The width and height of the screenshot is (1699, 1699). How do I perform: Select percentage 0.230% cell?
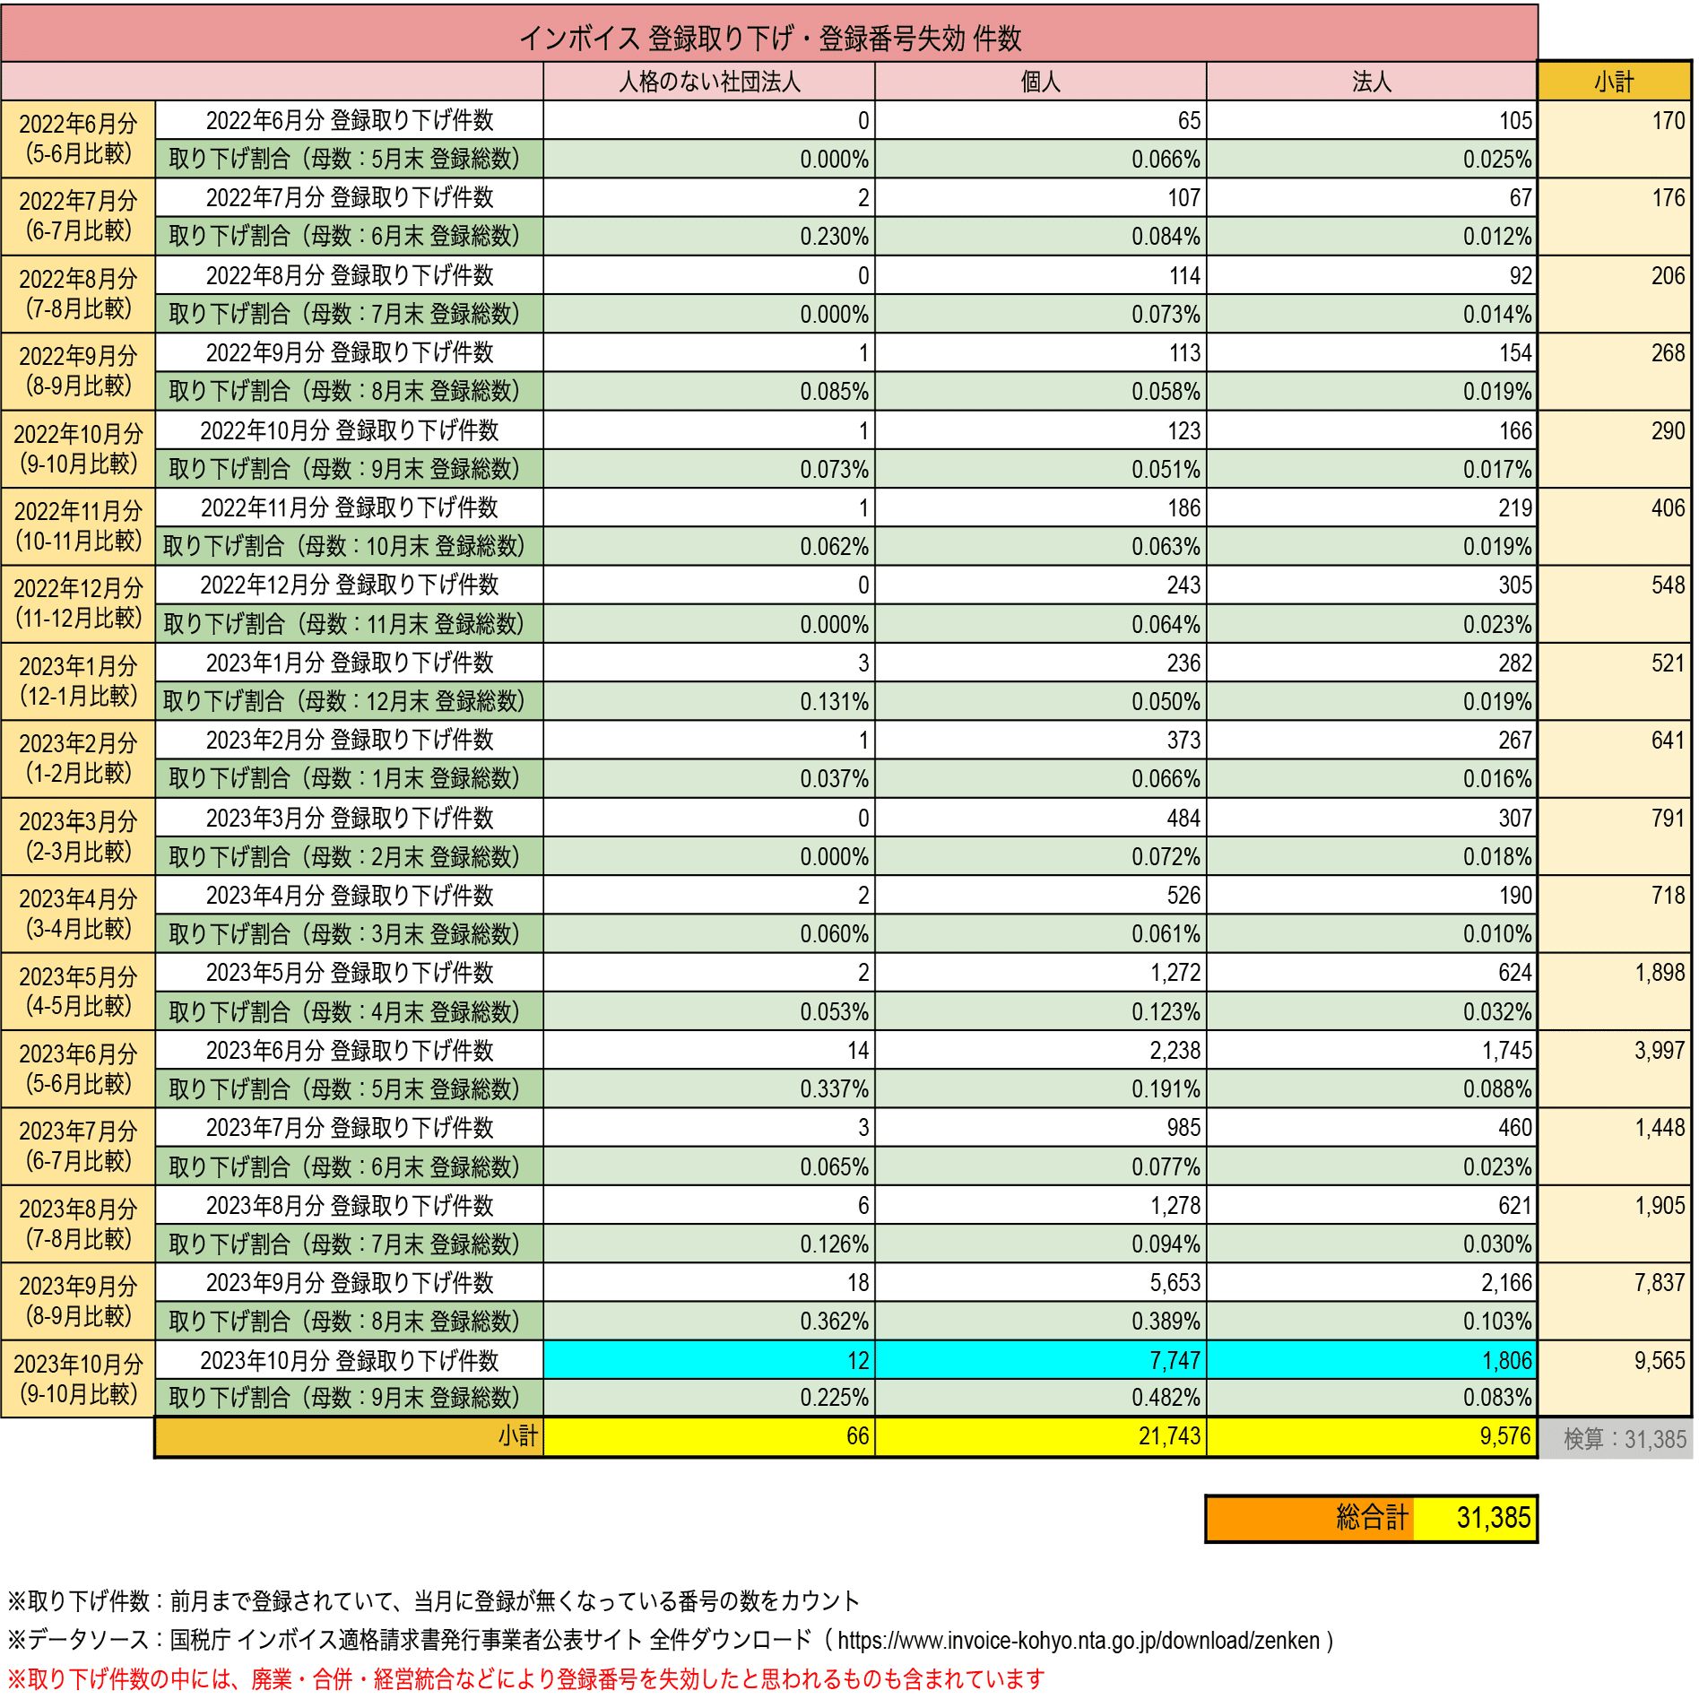[x=709, y=236]
